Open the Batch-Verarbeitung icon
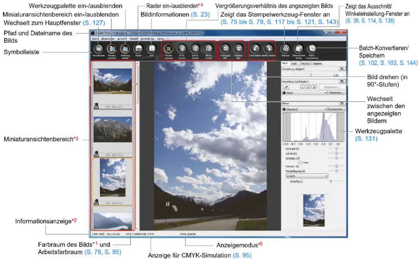The width and height of the screenshot is (419, 259). pyautogui.click(x=311, y=48)
